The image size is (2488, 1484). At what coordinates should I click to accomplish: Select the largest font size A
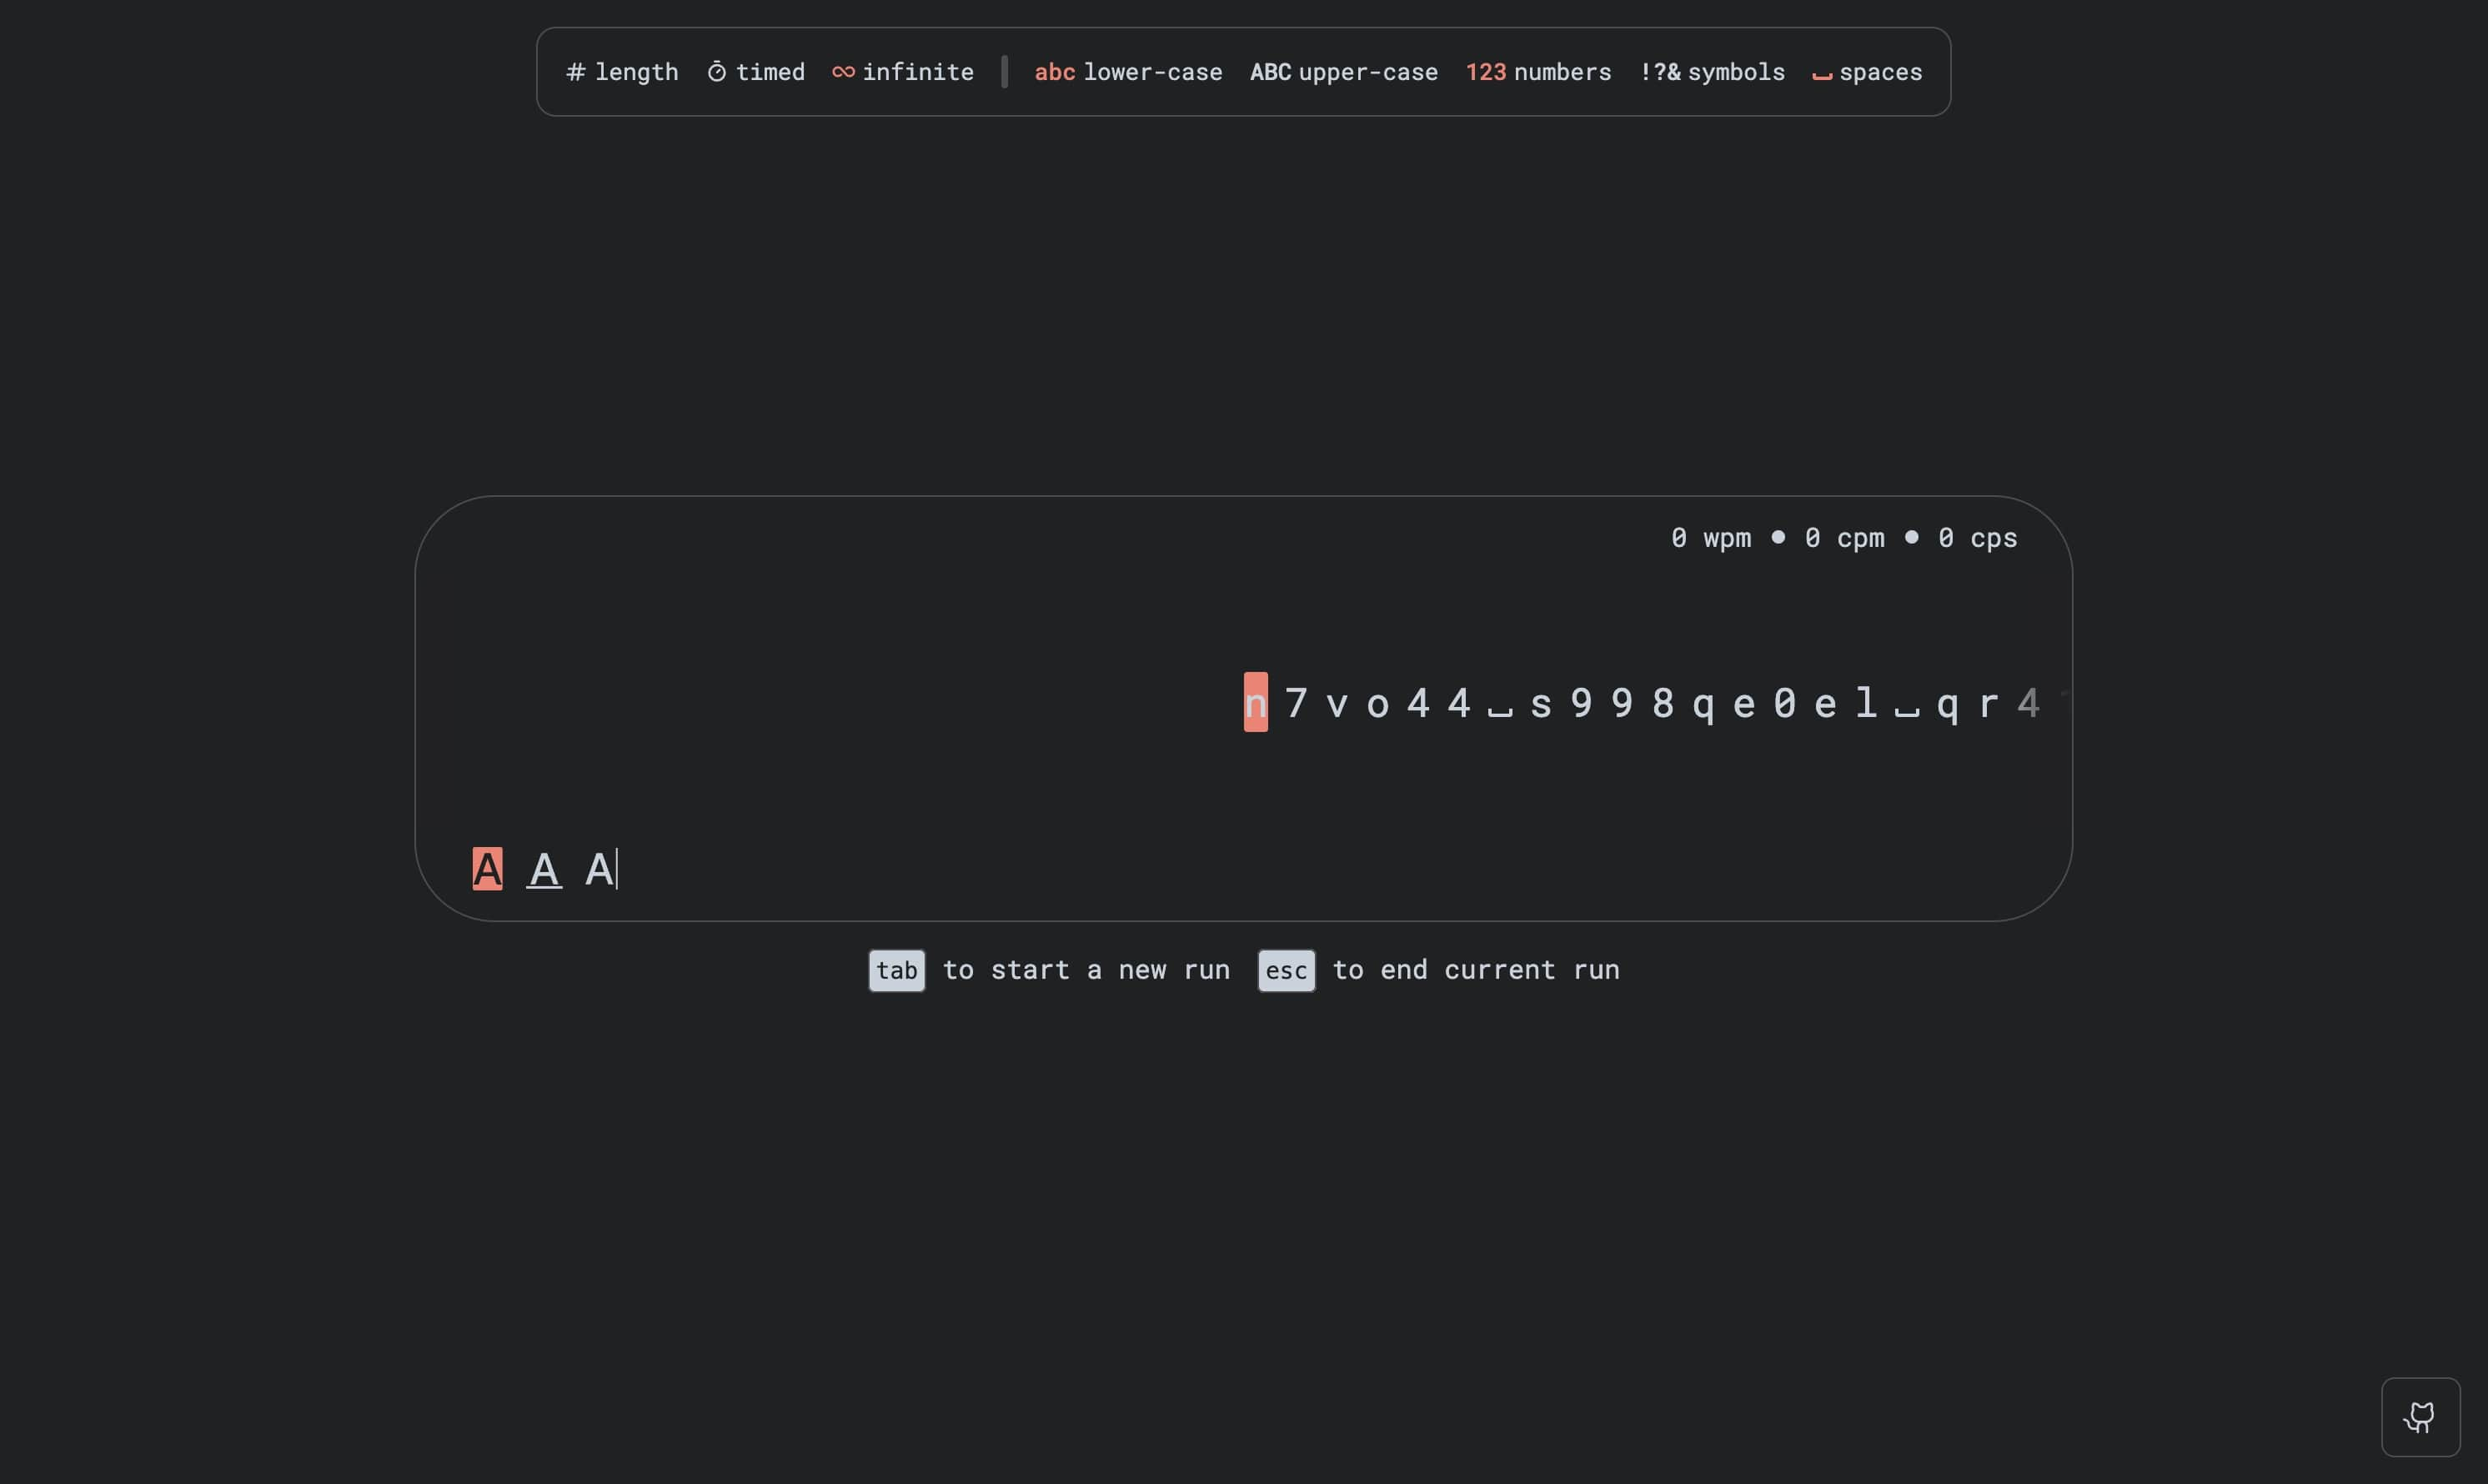(x=488, y=869)
